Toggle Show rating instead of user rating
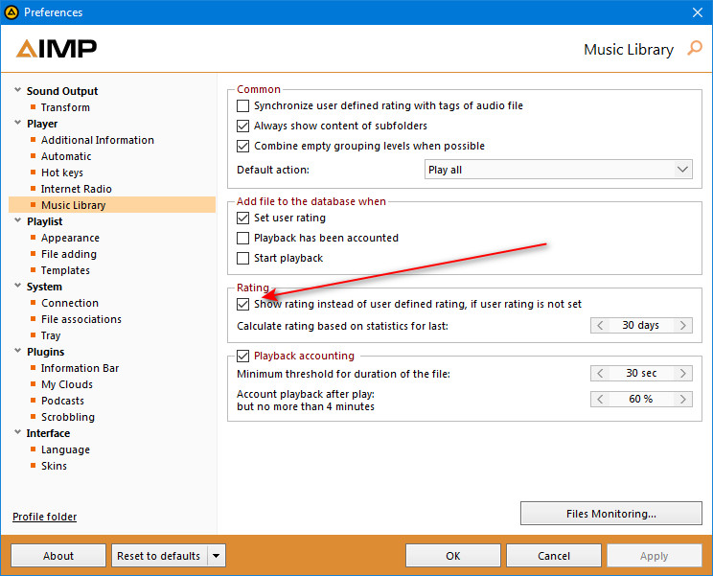 [x=242, y=304]
